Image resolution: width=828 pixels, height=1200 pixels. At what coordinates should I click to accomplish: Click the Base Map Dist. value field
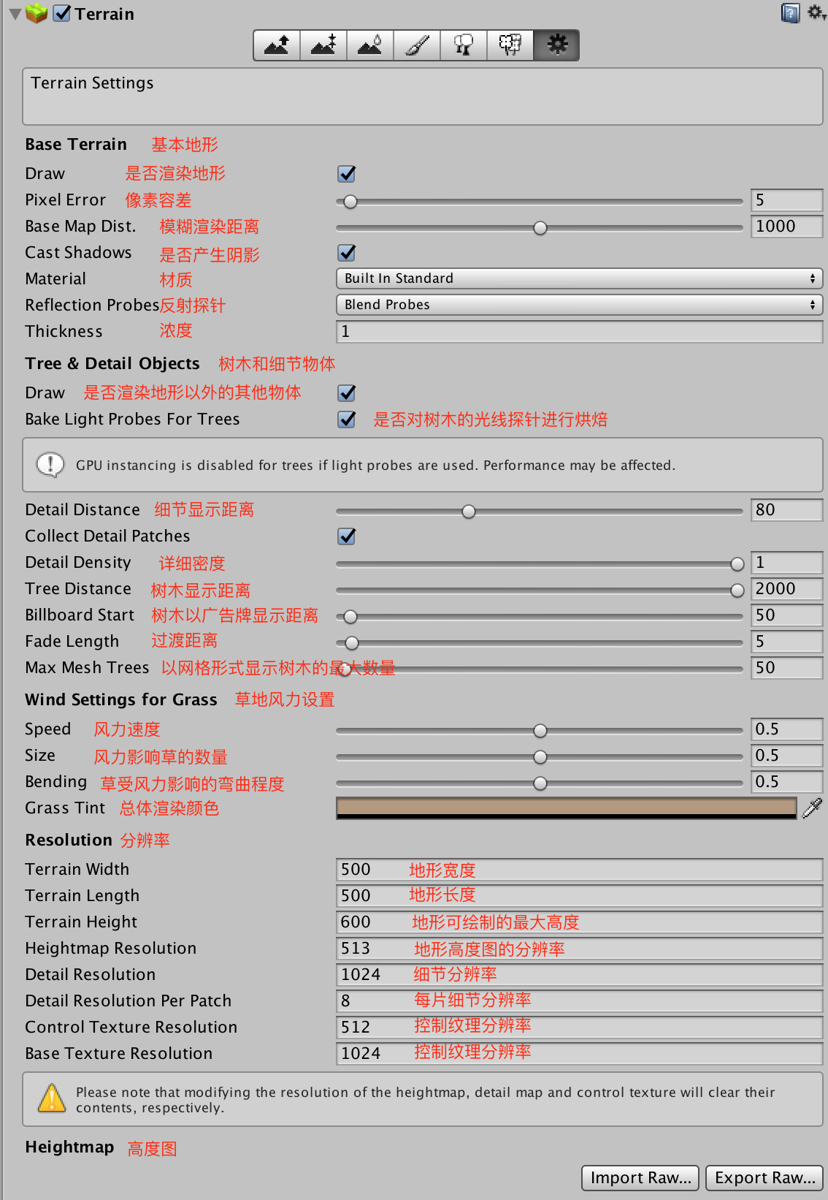coord(786,227)
